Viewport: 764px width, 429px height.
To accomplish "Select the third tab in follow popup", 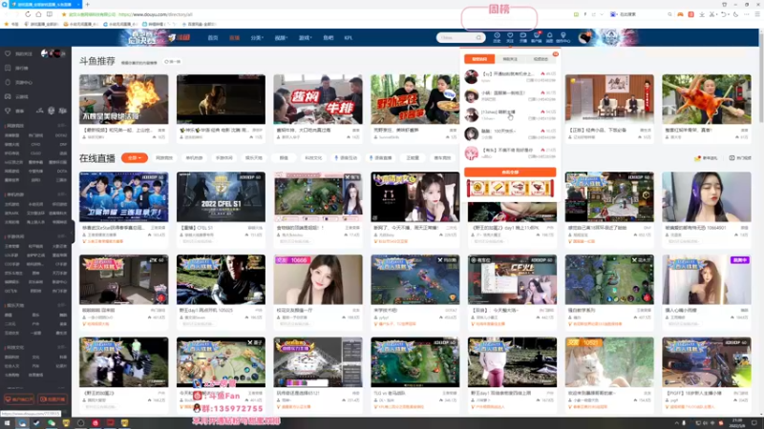I will [541, 59].
